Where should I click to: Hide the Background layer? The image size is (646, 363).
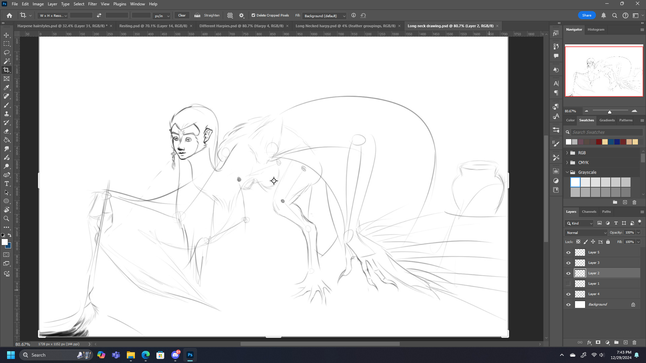568,305
